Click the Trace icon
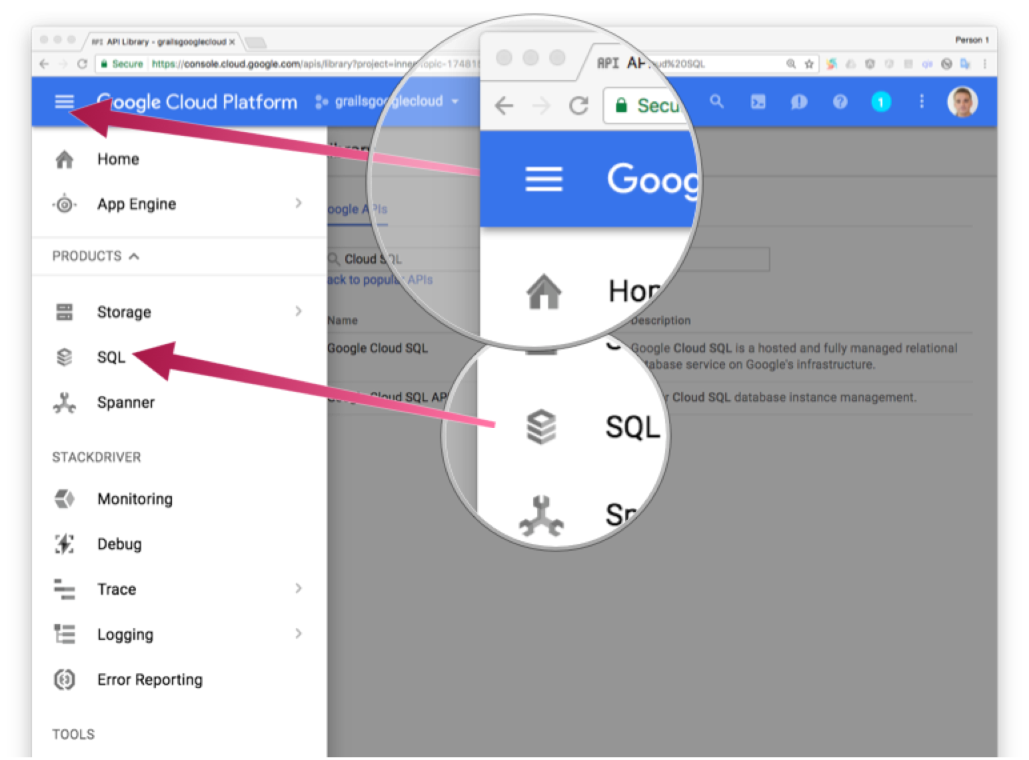The height and width of the screenshot is (760, 1029). point(65,589)
